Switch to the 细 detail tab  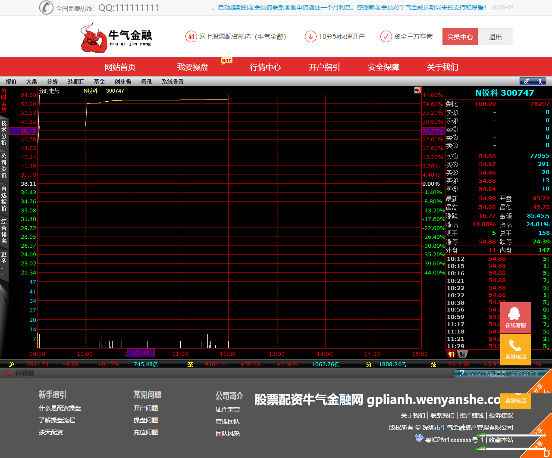(x=451, y=354)
